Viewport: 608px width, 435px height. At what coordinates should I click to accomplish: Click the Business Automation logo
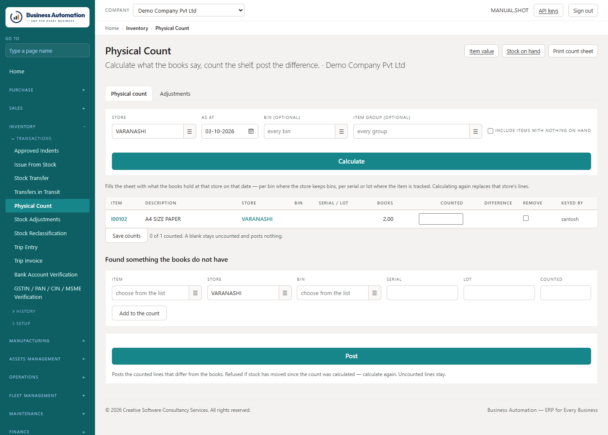(x=47, y=17)
